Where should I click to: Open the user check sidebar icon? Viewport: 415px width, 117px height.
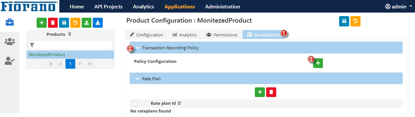click(x=10, y=61)
